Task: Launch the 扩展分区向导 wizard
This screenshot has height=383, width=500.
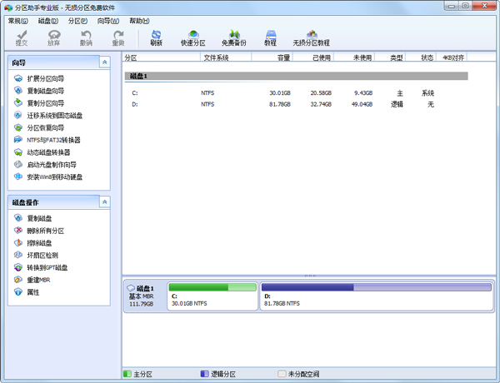Action: pyautogui.click(x=45, y=78)
